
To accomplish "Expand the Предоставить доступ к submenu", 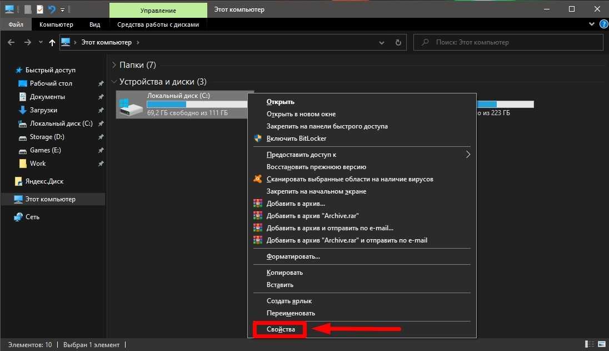I will click(x=468, y=155).
